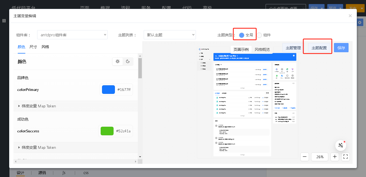
Task: Click the zoom in plus icon
Action: coord(335,157)
